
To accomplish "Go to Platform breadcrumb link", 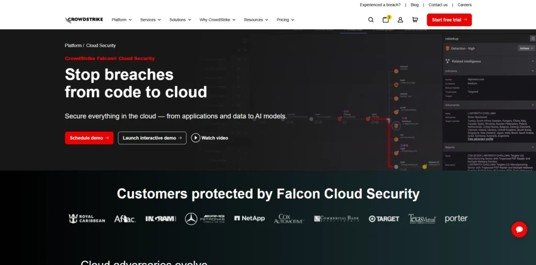I will pos(73,45).
